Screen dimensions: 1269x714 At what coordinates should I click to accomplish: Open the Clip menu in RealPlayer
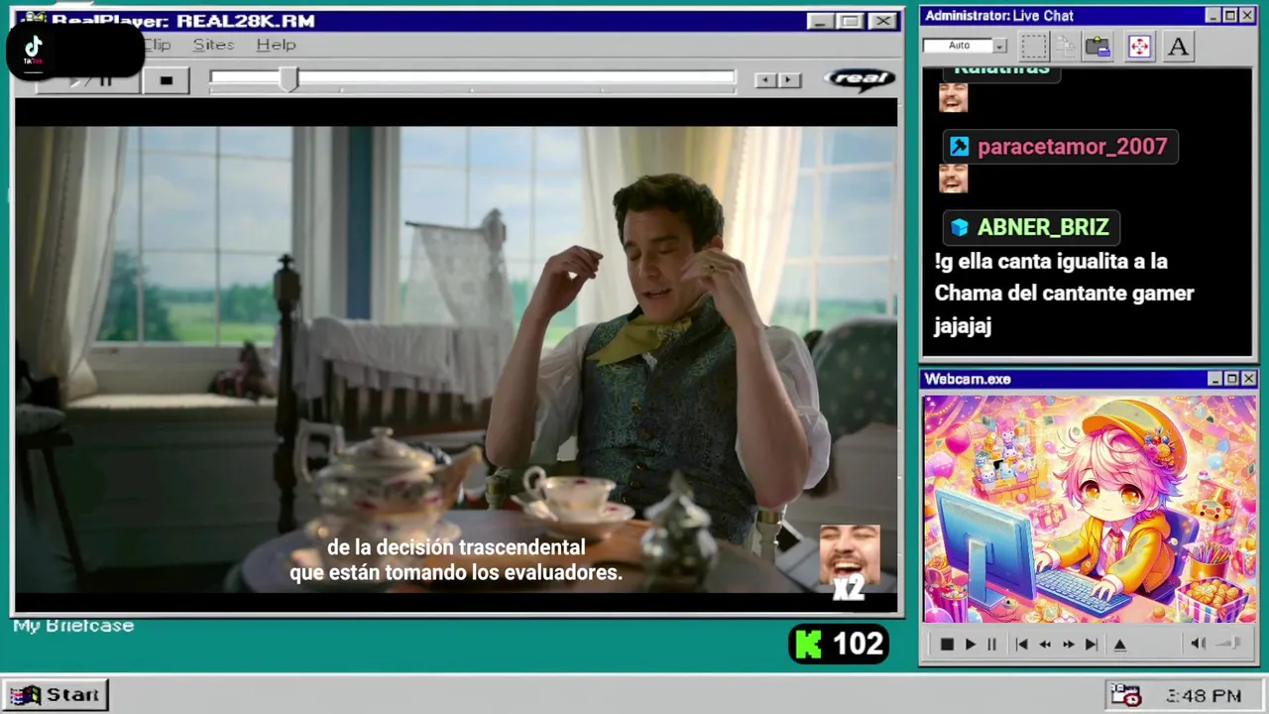(x=158, y=45)
